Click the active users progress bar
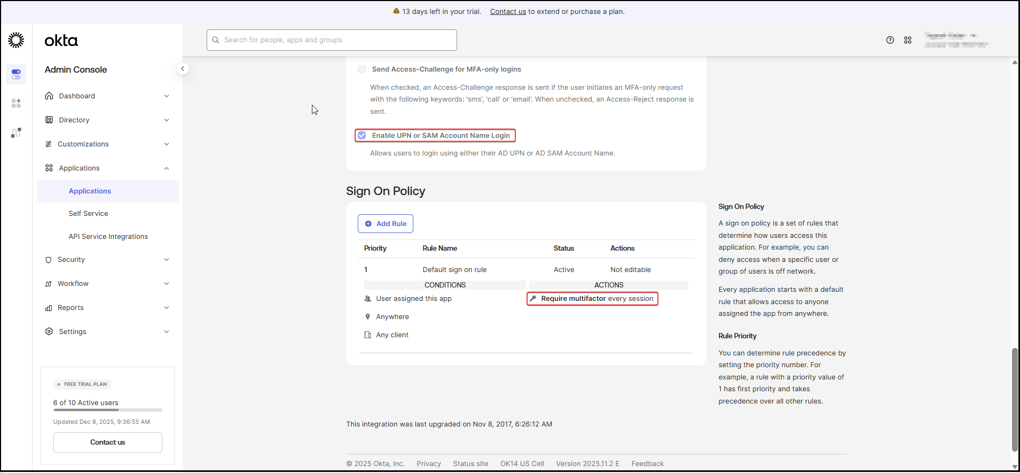1020x473 pixels. point(107,410)
